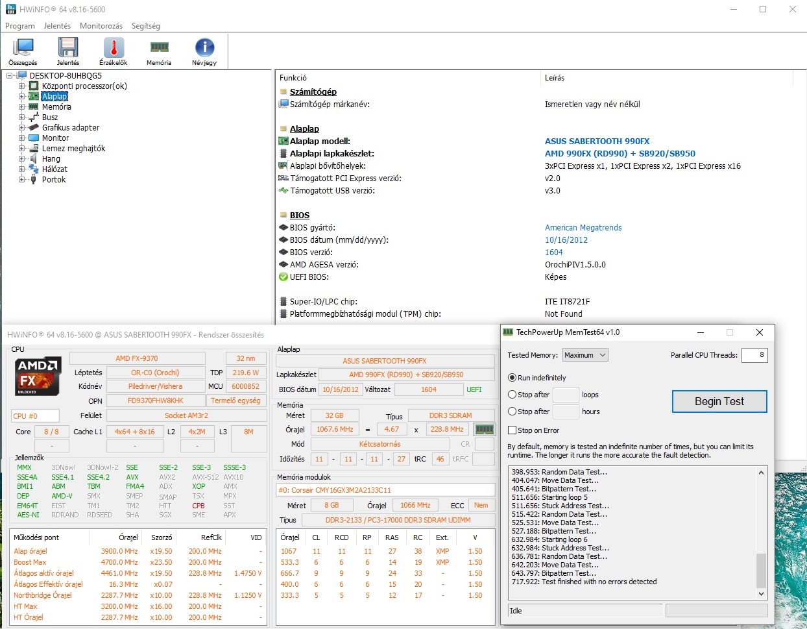Viewport: 807px width, 629px height.
Task: Click the hours count input field
Action: pyautogui.click(x=565, y=412)
